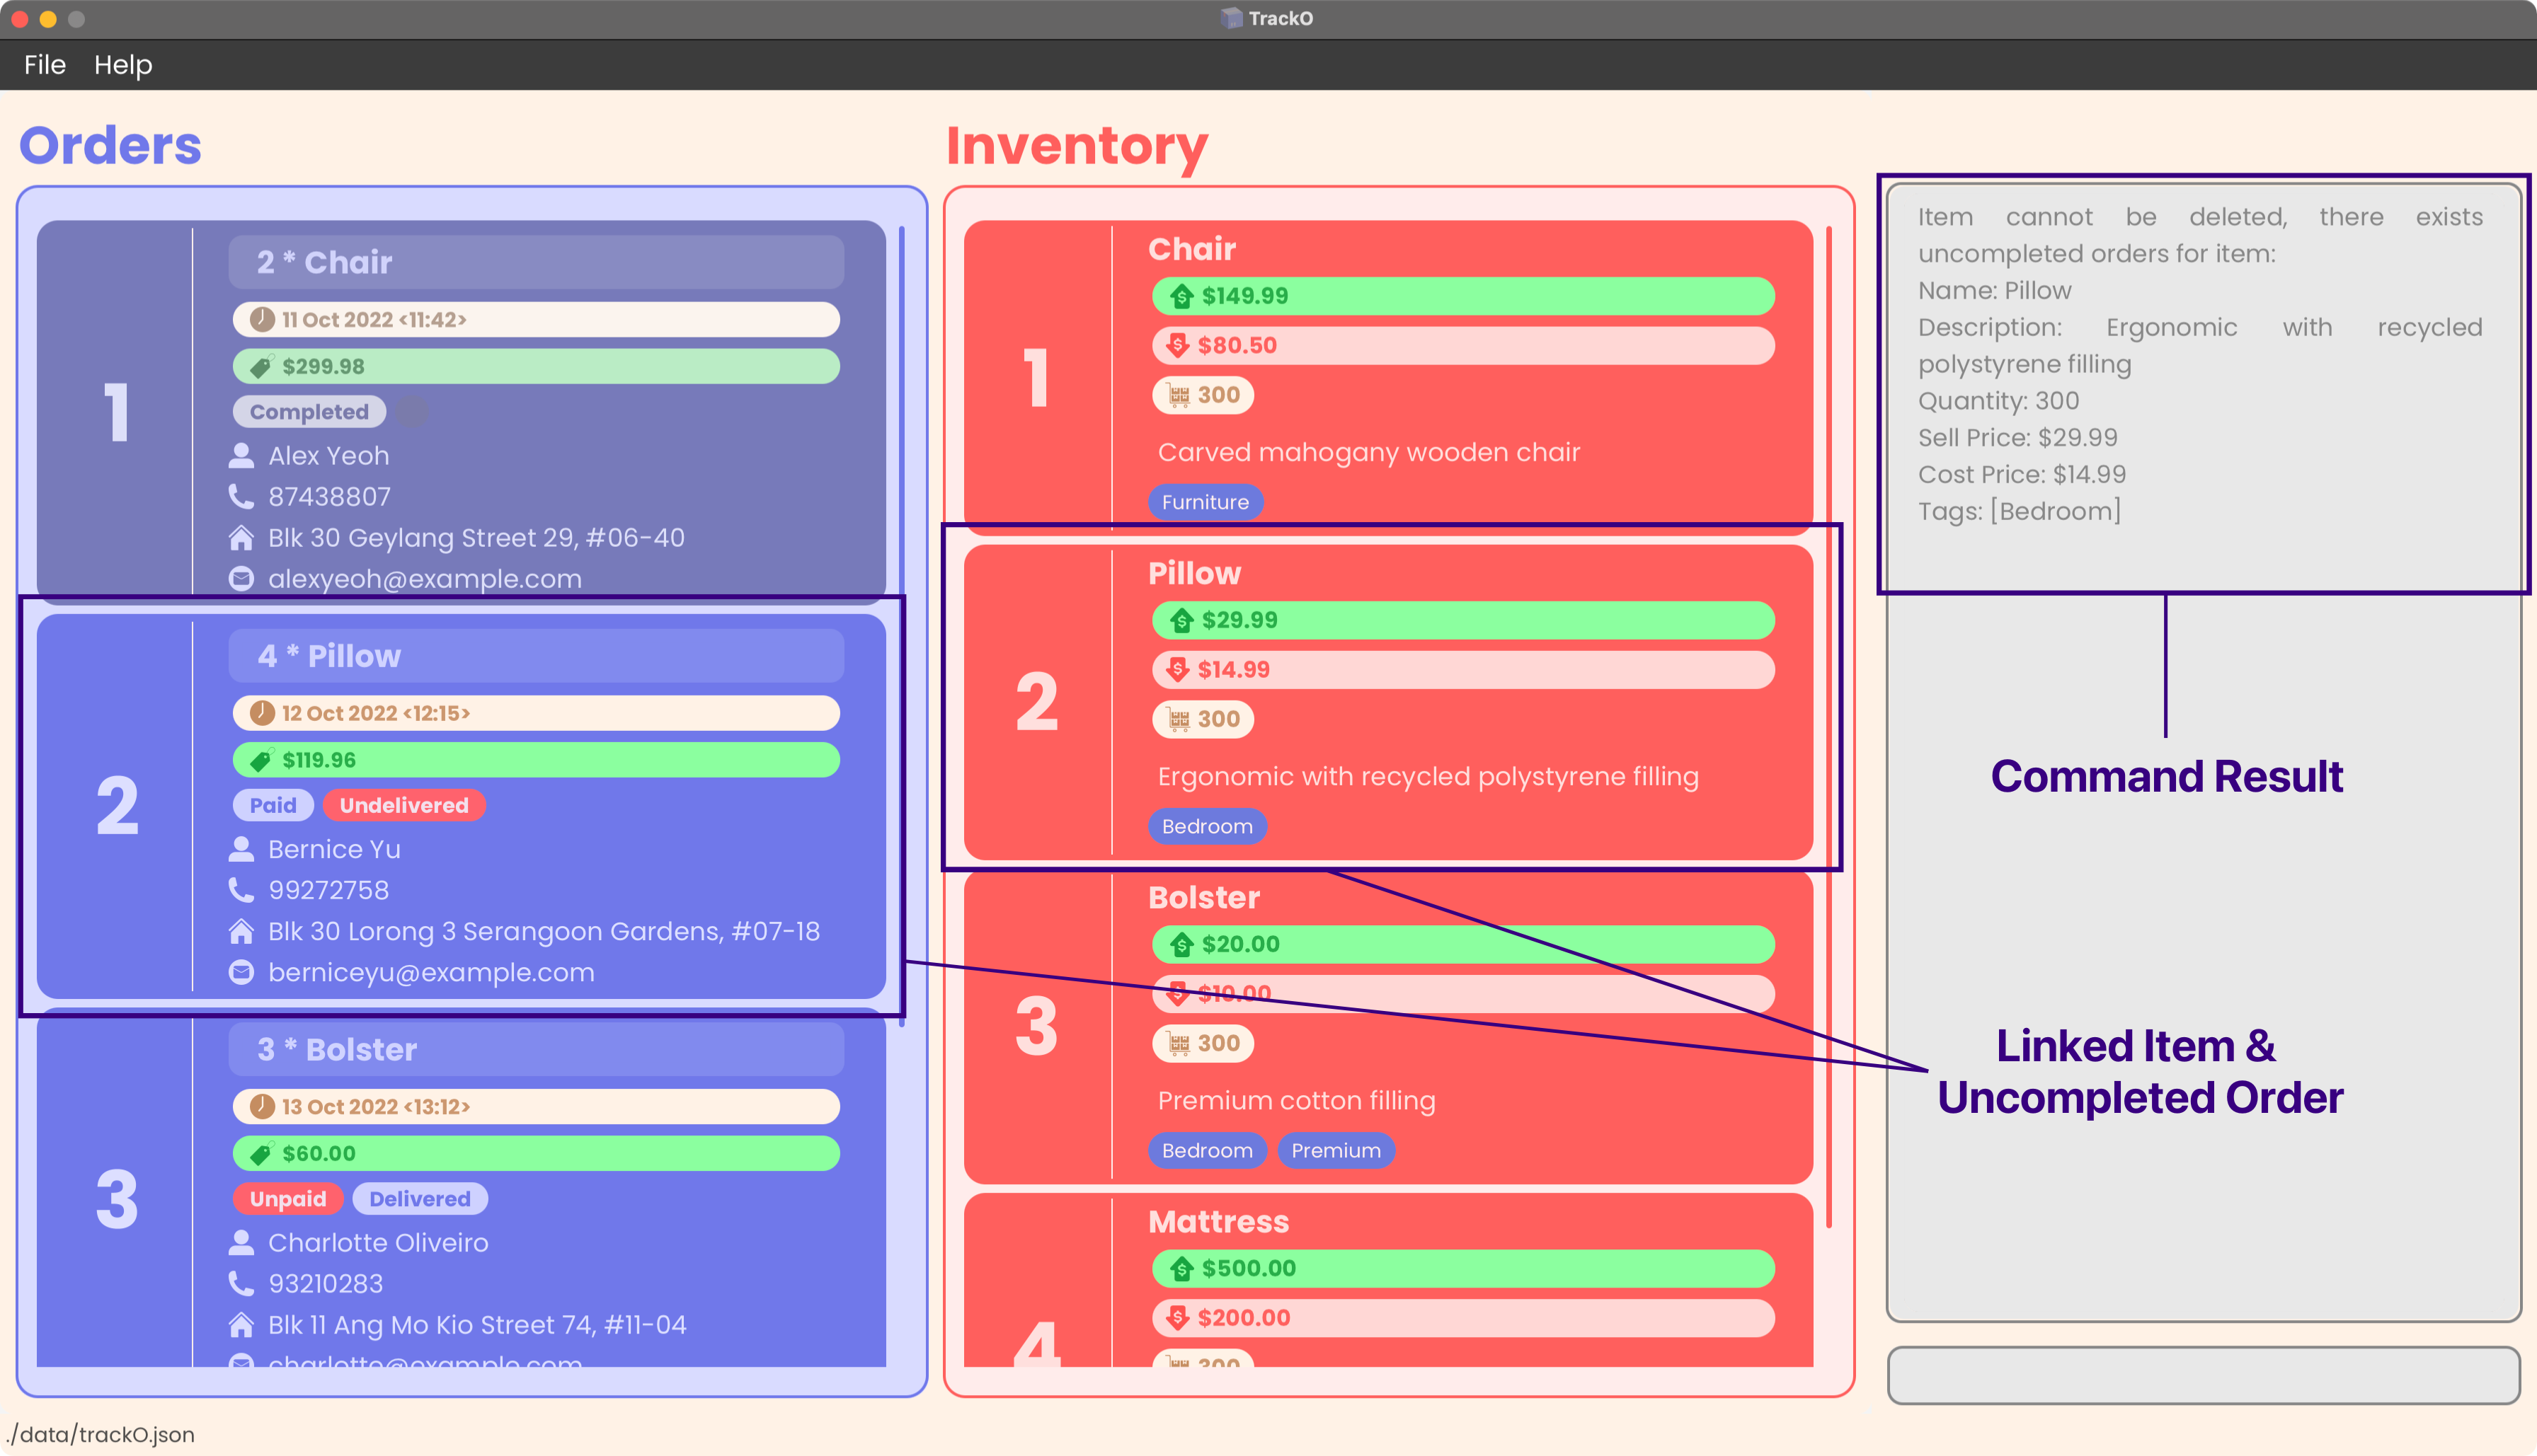Click the Undelivered badge on Pillow order
Screen dimensions: 2537x1456
[x=404, y=805]
